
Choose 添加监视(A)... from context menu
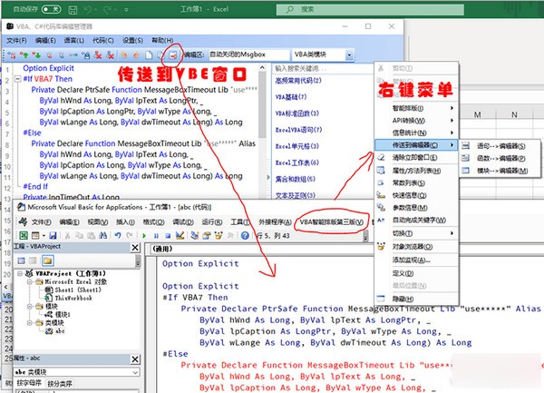(x=416, y=260)
